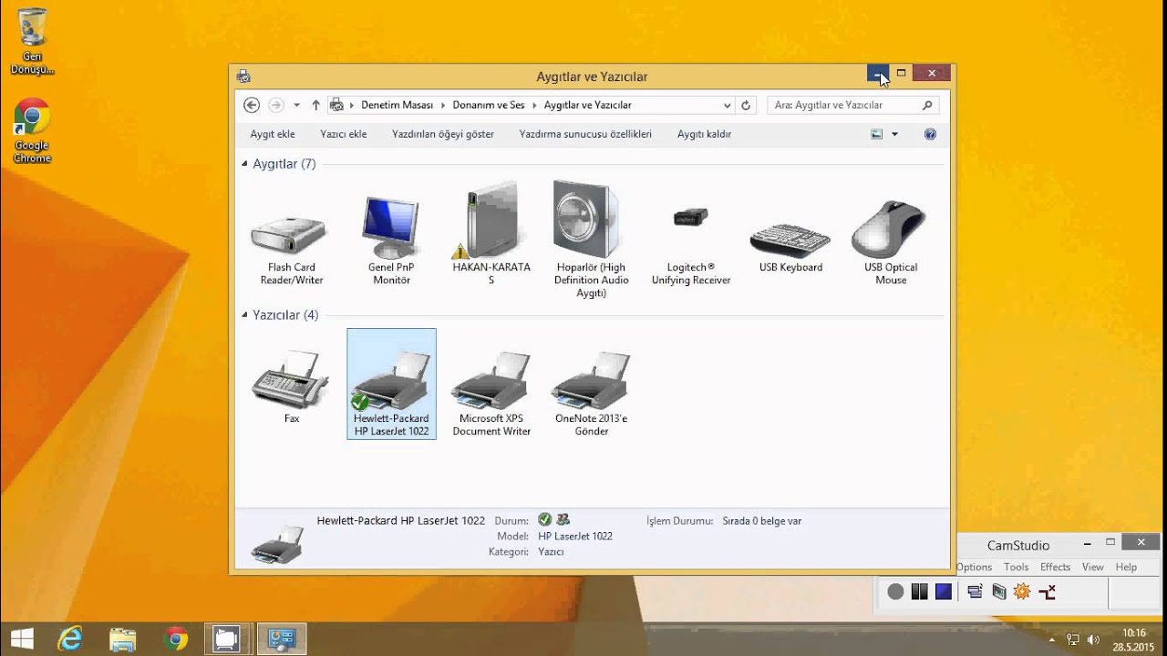Open File Explorer from the taskbar
Screen dimensions: 1167x656
tap(122, 639)
